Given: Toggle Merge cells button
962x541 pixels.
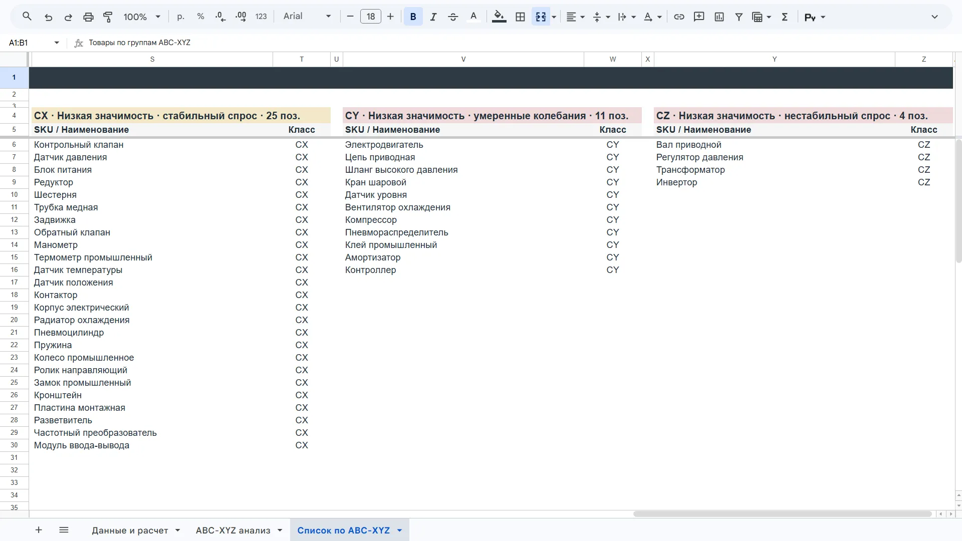Looking at the screenshot, I should click(x=541, y=17).
